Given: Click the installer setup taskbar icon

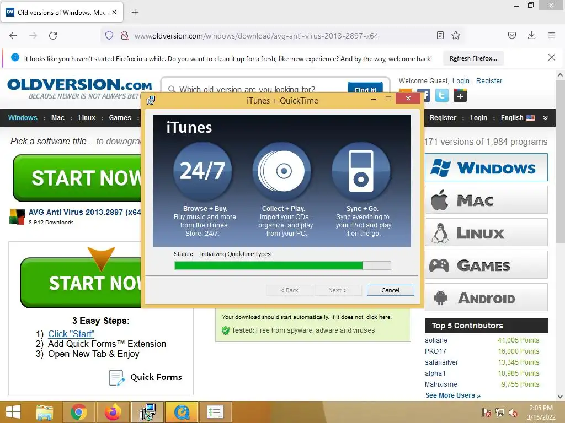Looking at the screenshot, I should click(147, 412).
